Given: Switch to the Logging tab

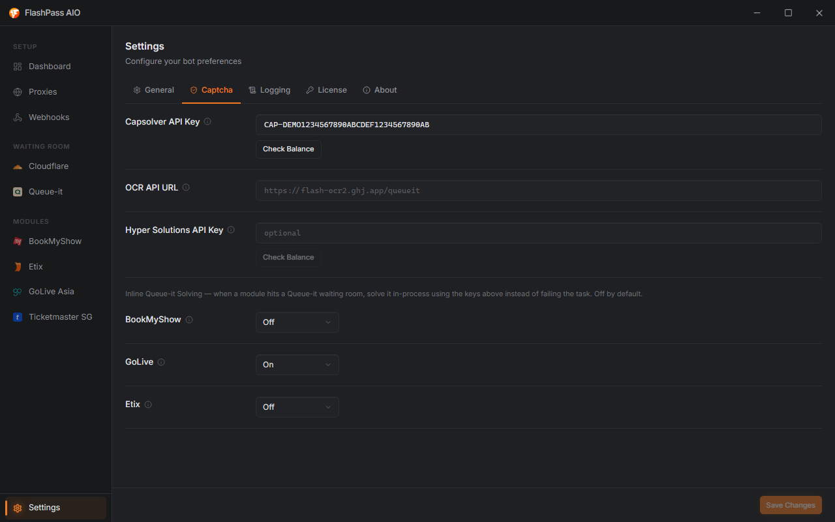Looking at the screenshot, I should point(269,90).
